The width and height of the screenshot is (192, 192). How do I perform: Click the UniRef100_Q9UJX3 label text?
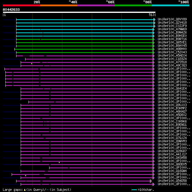click(172, 105)
